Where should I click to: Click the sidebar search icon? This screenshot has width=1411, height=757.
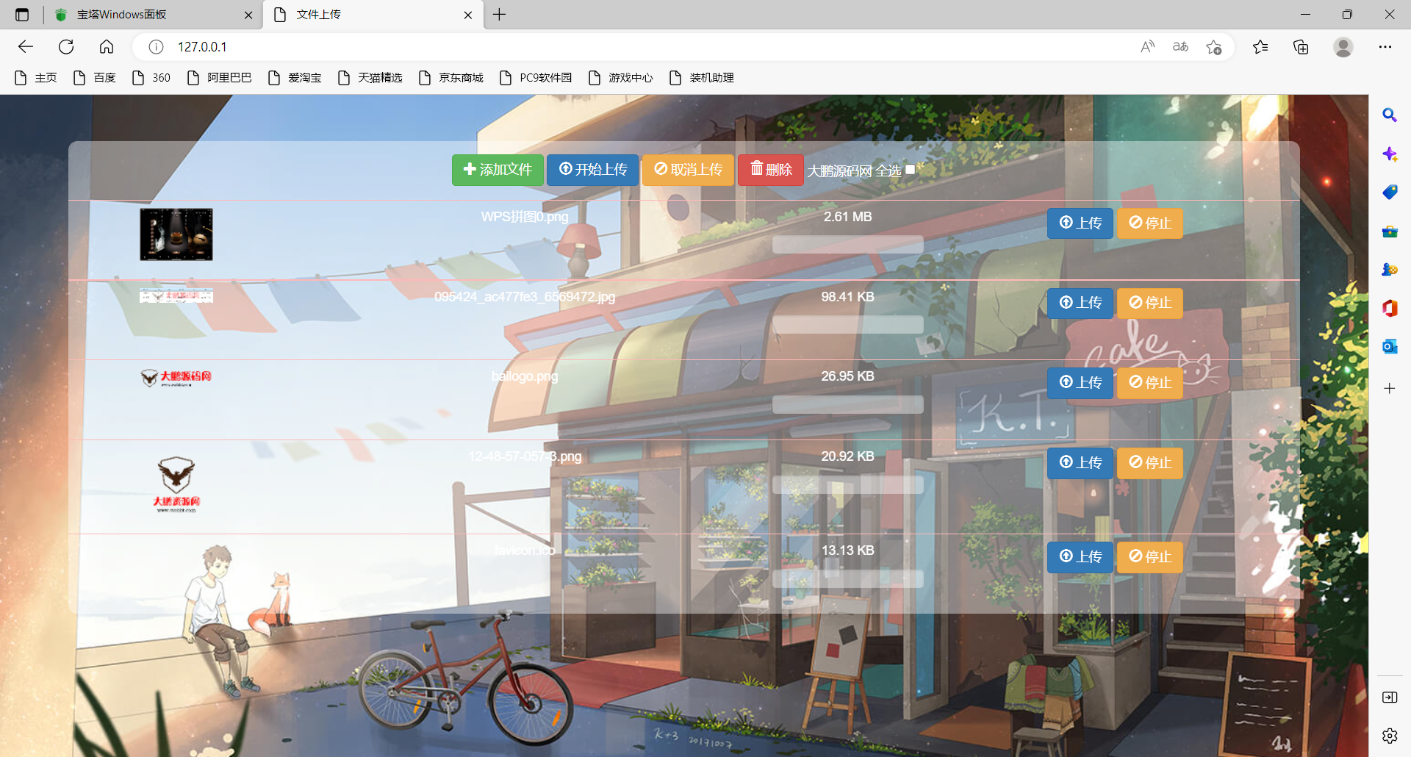tap(1389, 115)
